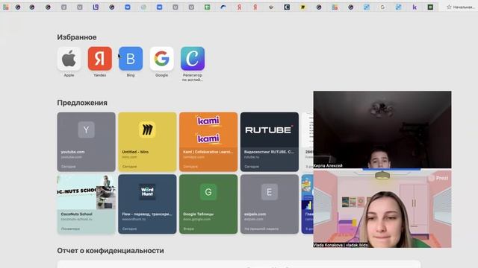
Task: Click the Отчет о конфиденциальности heading
Action: (111, 251)
